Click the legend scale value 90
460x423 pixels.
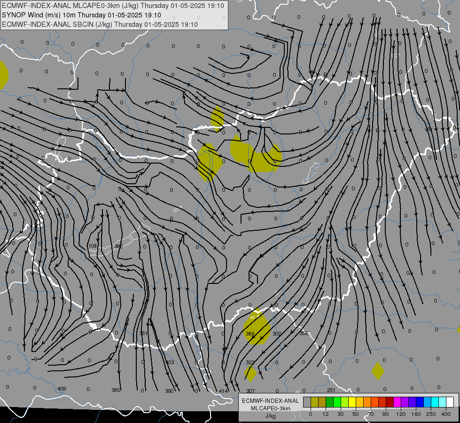pos(385,414)
